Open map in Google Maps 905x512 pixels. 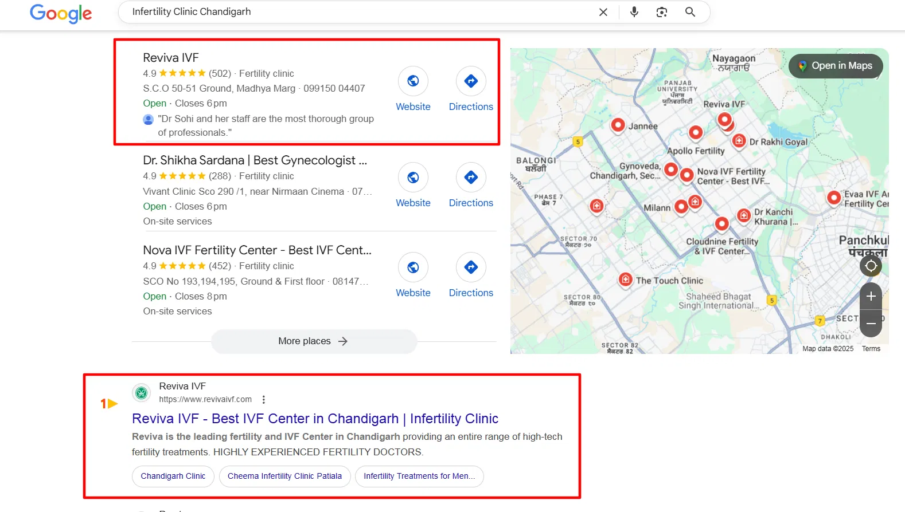point(836,66)
